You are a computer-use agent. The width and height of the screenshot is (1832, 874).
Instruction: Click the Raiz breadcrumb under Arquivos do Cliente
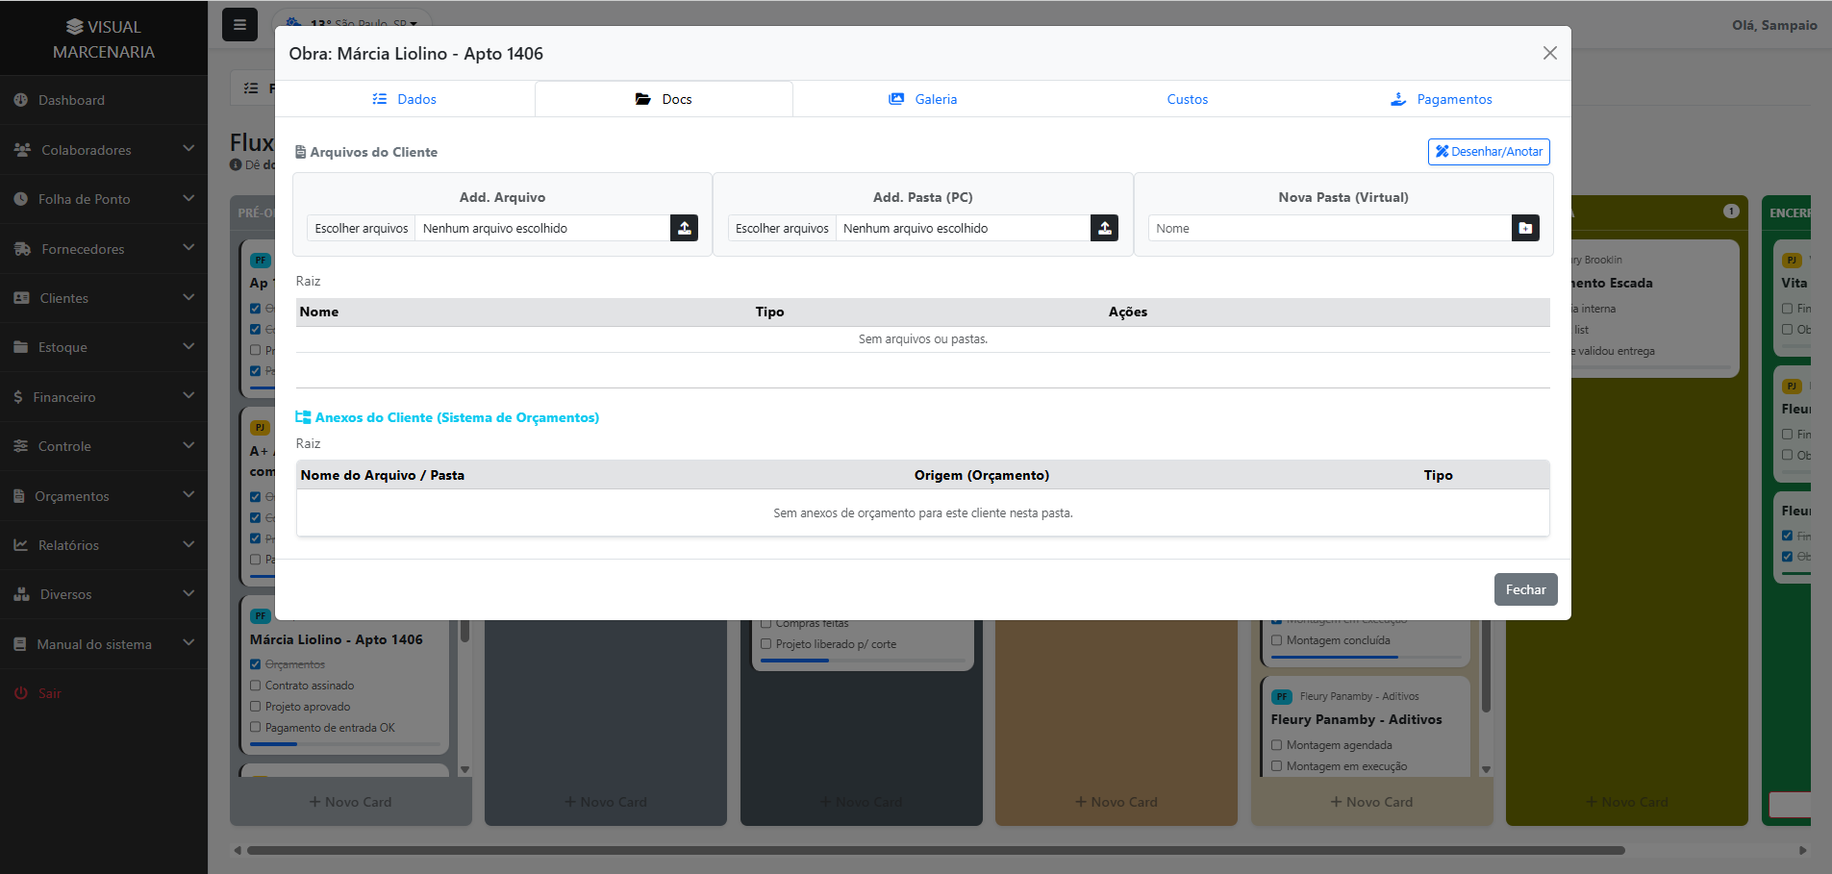(308, 281)
